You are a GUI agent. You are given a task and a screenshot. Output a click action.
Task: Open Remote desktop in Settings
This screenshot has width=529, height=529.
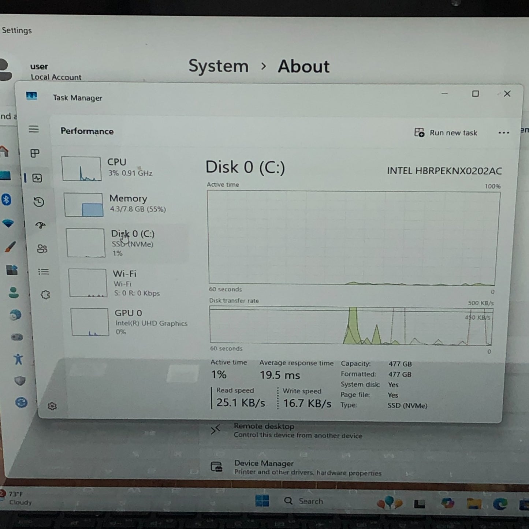[287, 431]
